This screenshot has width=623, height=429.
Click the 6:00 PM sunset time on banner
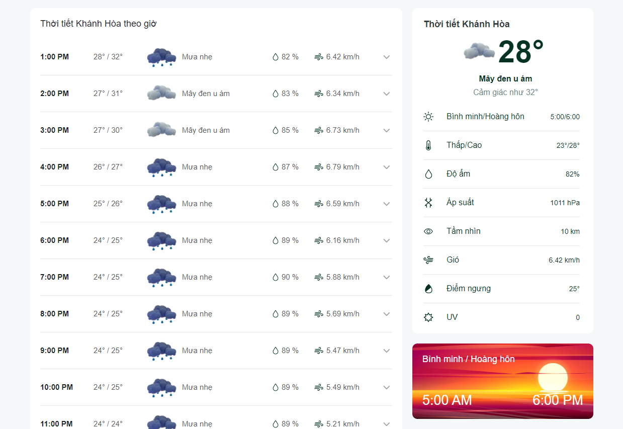[558, 400]
